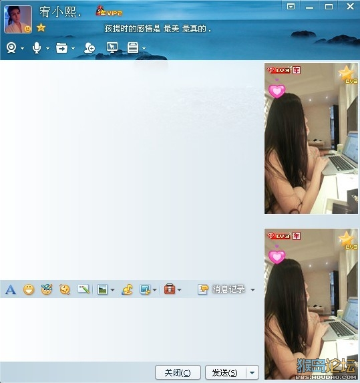Expand the send picture options arrow

112,290
